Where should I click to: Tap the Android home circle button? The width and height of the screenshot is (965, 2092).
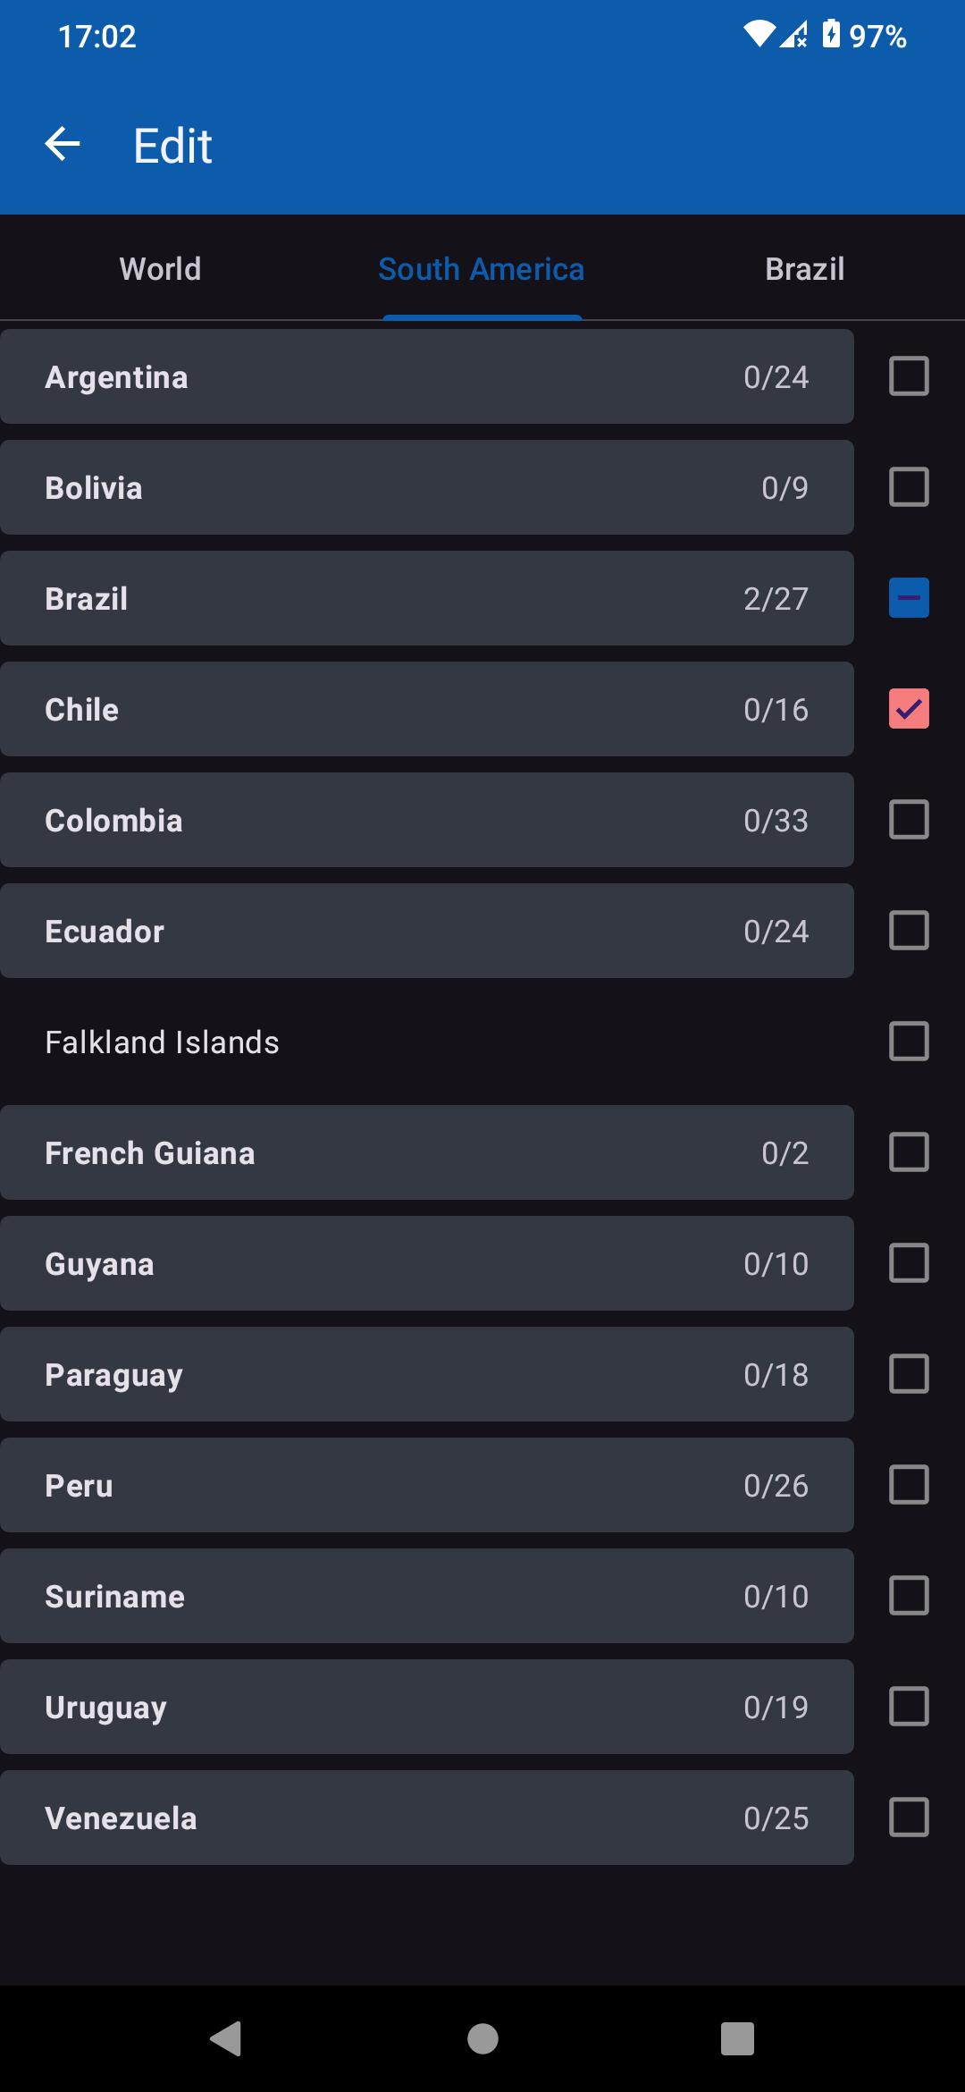point(482,2038)
